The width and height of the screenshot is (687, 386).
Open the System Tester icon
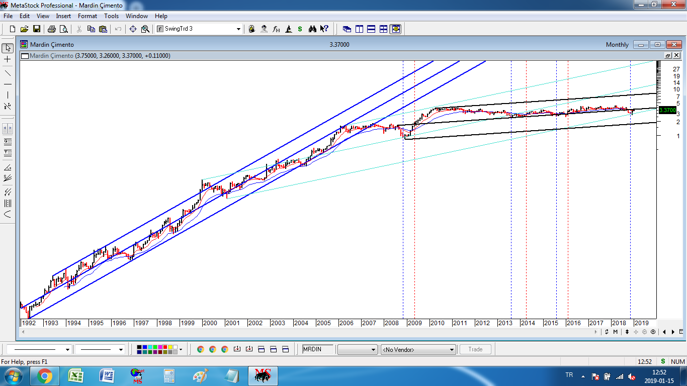click(x=288, y=29)
